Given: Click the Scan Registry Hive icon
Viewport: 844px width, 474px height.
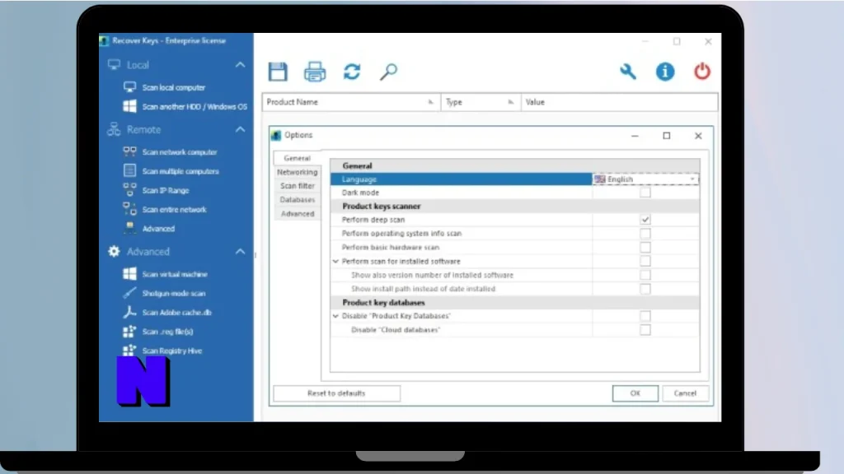Looking at the screenshot, I should coord(129,351).
